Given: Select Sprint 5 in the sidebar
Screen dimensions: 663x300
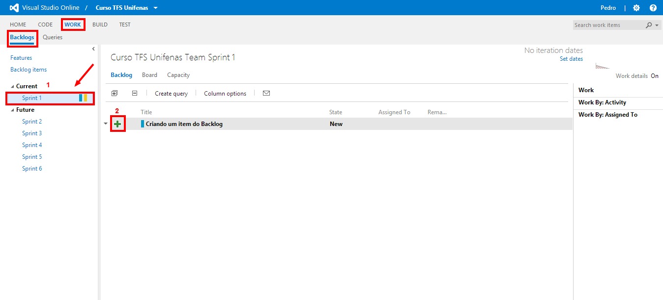Looking at the screenshot, I should coord(32,157).
